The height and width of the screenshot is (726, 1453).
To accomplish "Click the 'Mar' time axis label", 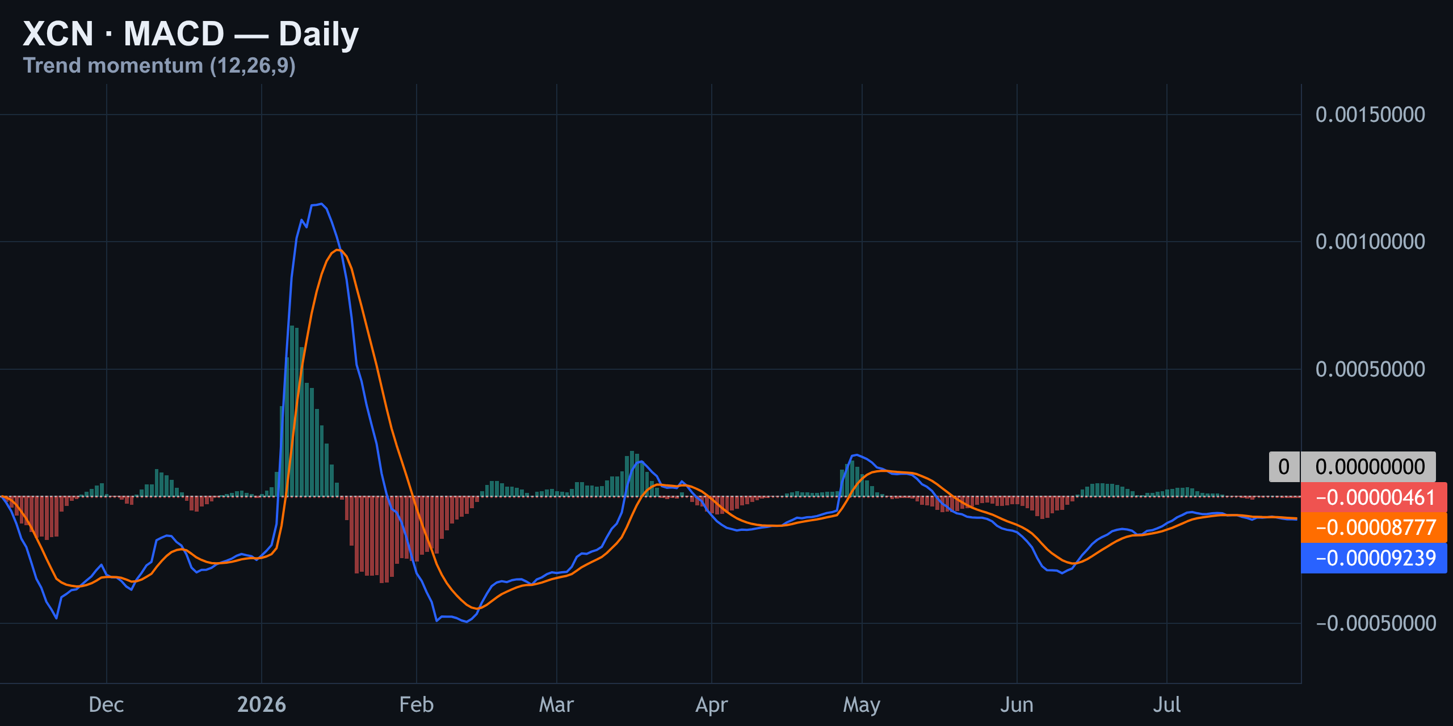I will tap(556, 704).
